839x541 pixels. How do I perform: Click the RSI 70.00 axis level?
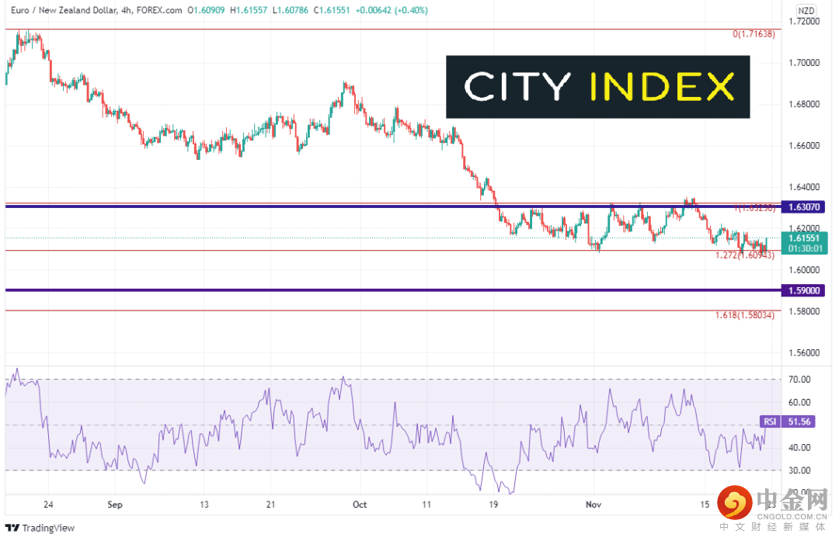pos(799,380)
